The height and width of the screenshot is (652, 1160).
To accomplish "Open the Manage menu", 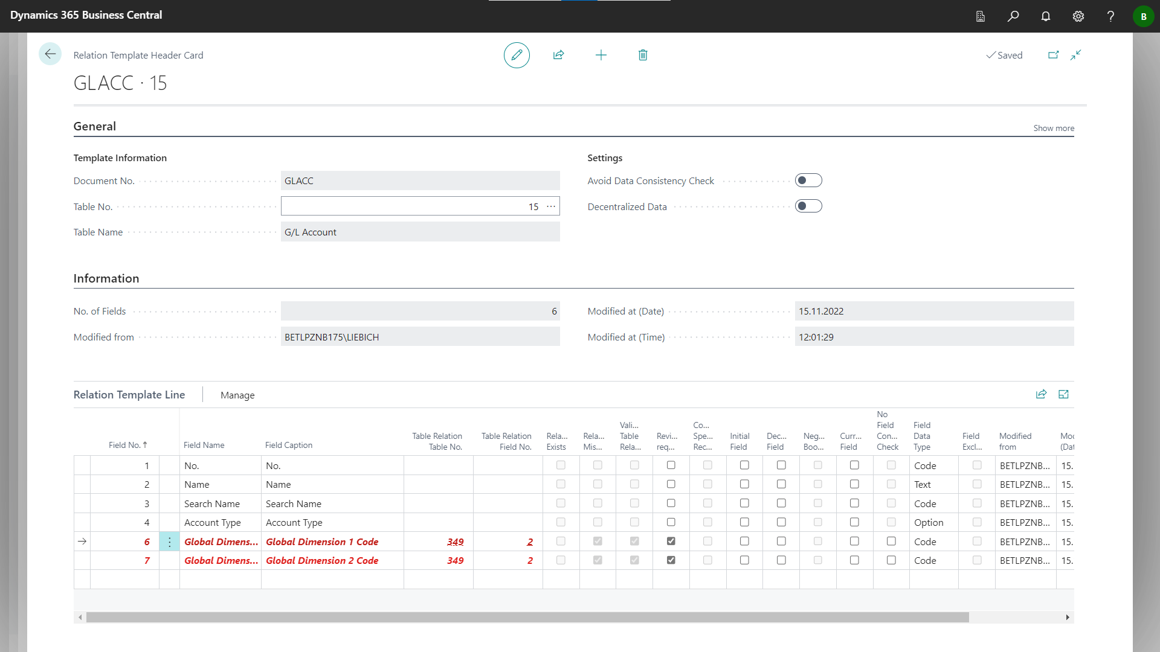I will click(x=237, y=395).
